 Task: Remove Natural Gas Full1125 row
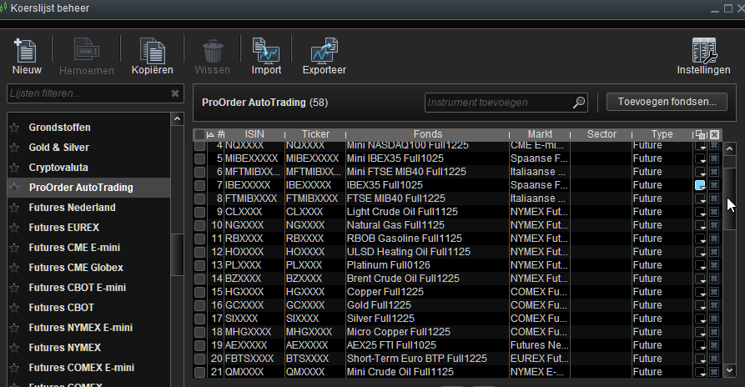point(714,225)
